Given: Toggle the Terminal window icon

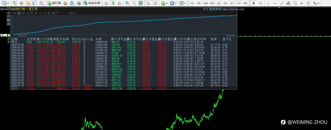Looking at the screenshot, I should click(x=34, y=3).
